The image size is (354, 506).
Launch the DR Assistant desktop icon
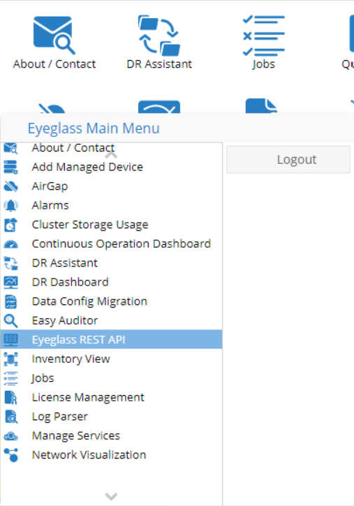point(158,35)
